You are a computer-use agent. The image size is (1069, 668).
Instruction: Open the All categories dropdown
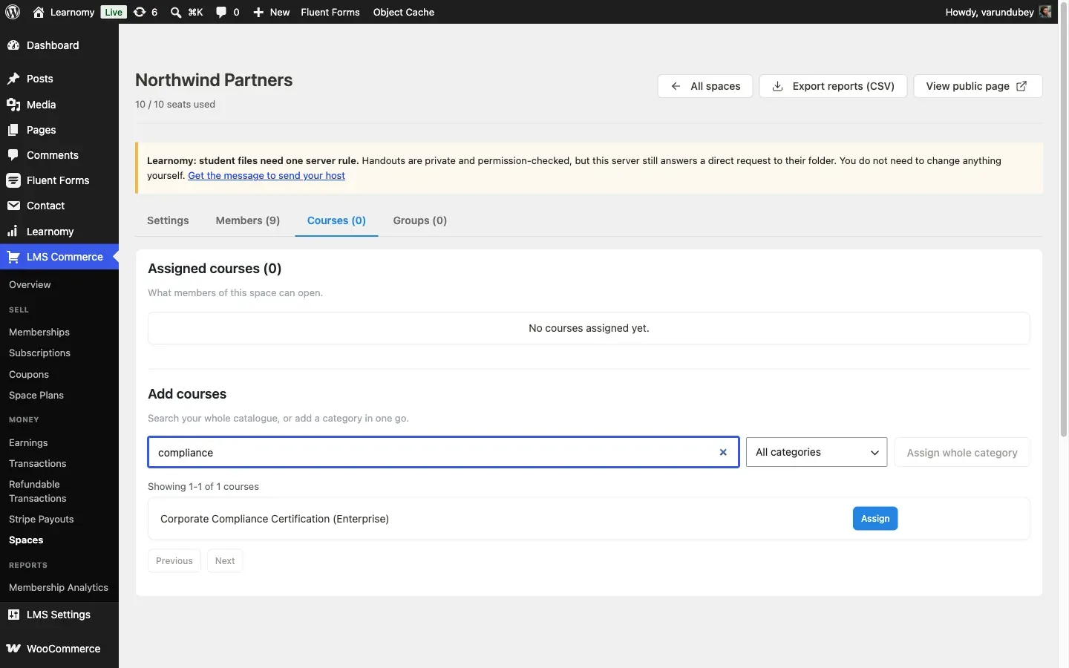tap(817, 452)
